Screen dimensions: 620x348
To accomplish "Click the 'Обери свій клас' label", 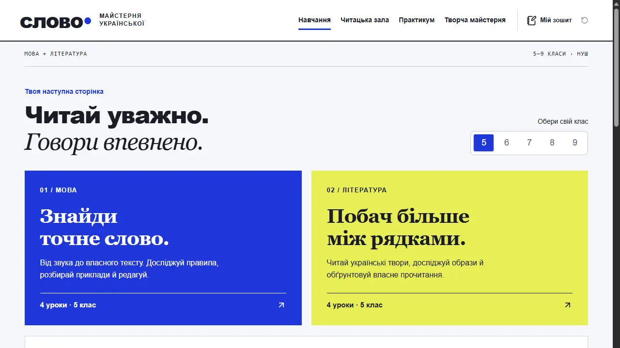I will click(x=563, y=121).
